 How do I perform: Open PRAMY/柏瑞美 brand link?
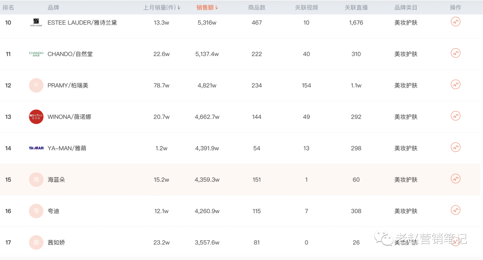tap(68, 86)
